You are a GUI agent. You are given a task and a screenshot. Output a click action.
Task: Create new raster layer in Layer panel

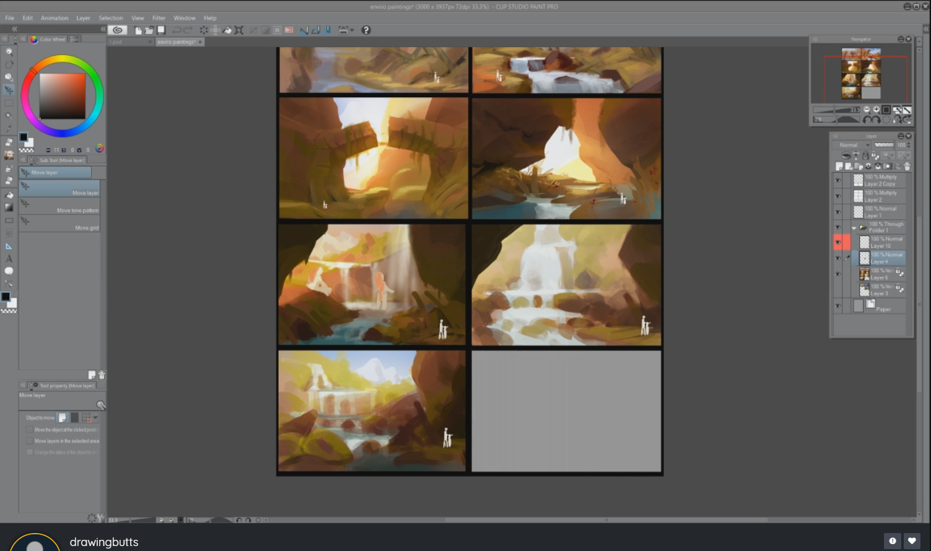tap(839, 167)
